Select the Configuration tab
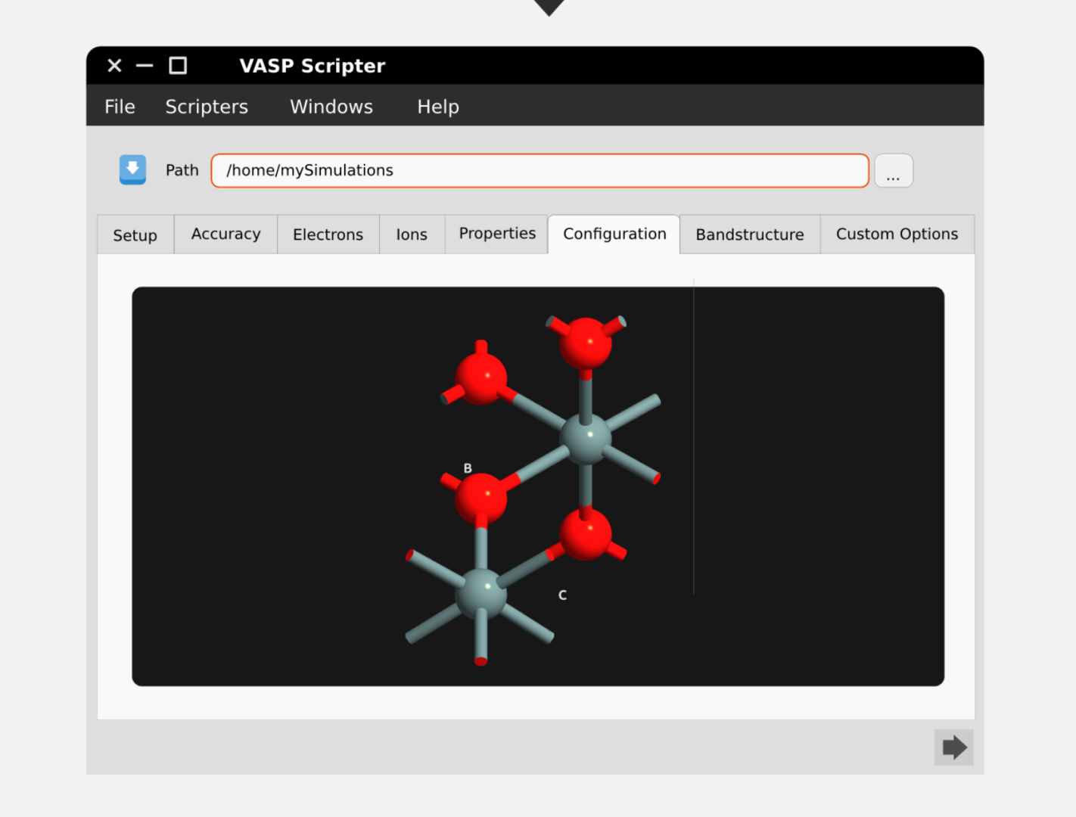Image resolution: width=1076 pixels, height=817 pixels. (614, 234)
